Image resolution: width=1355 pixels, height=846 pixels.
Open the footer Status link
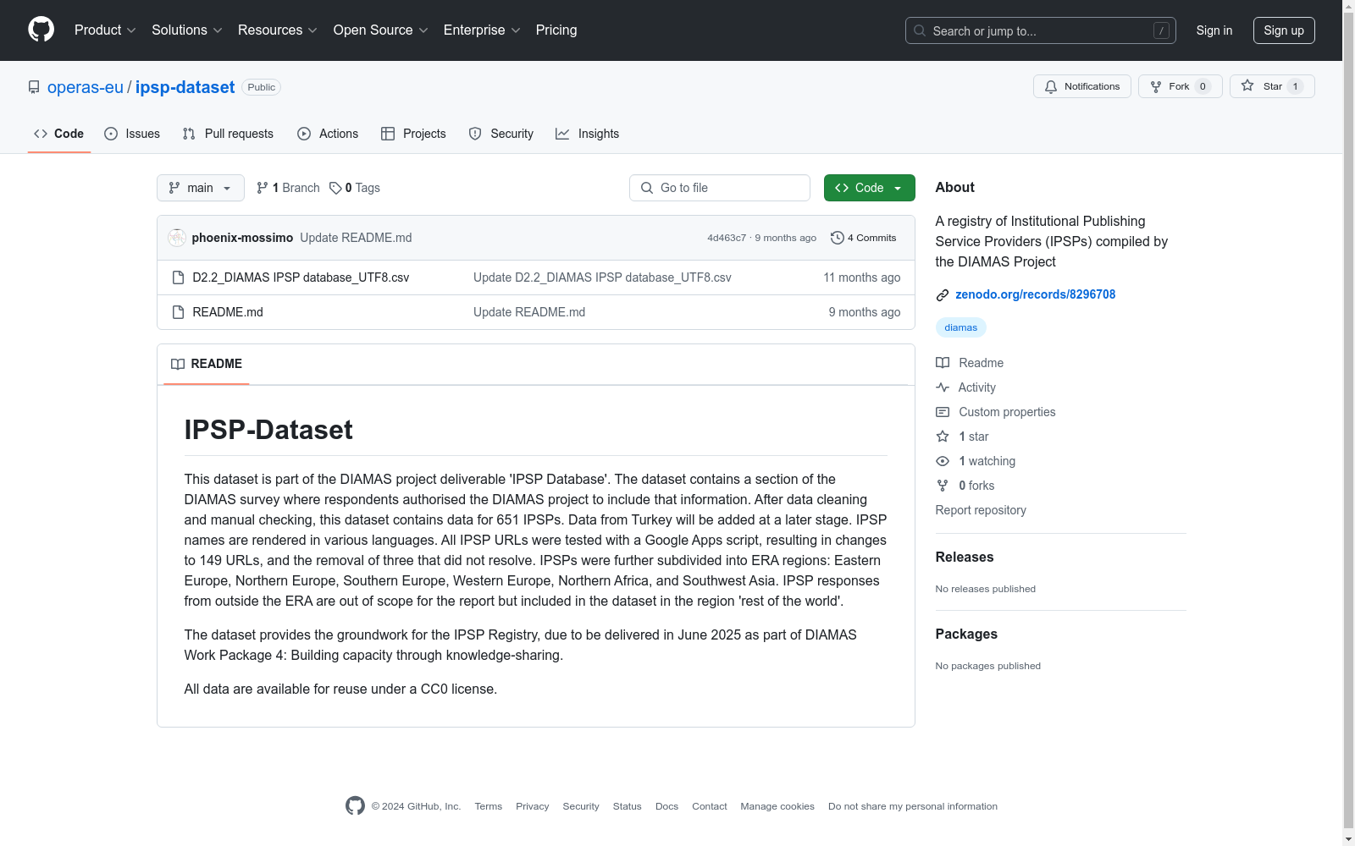point(628,806)
